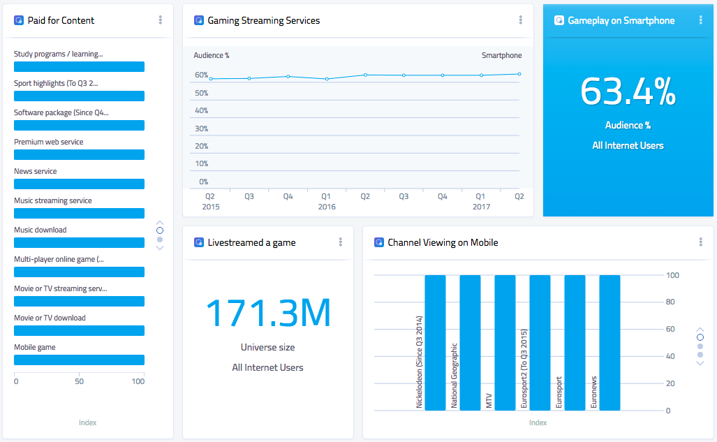Click the Channel Viewing on Mobile icon
Viewport: 717px width, 442px height.
[379, 242]
